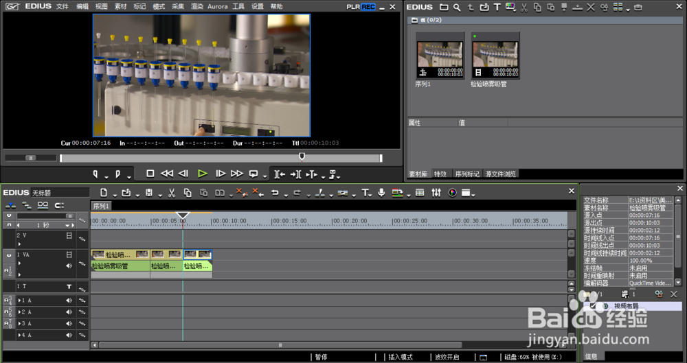The width and height of the screenshot is (687, 363).
Task: Open dropdown arrow next to save icon
Action: pos(160,196)
